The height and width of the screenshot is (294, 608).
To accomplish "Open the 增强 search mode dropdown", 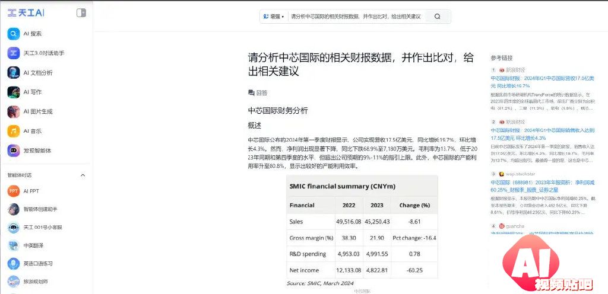I will [x=274, y=17].
